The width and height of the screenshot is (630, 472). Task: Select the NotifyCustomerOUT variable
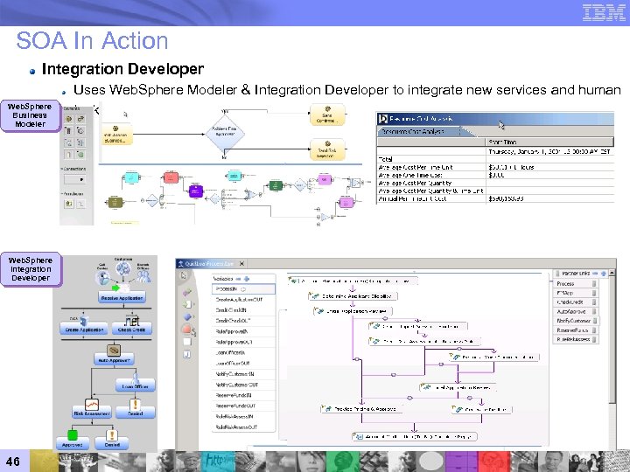[243, 385]
